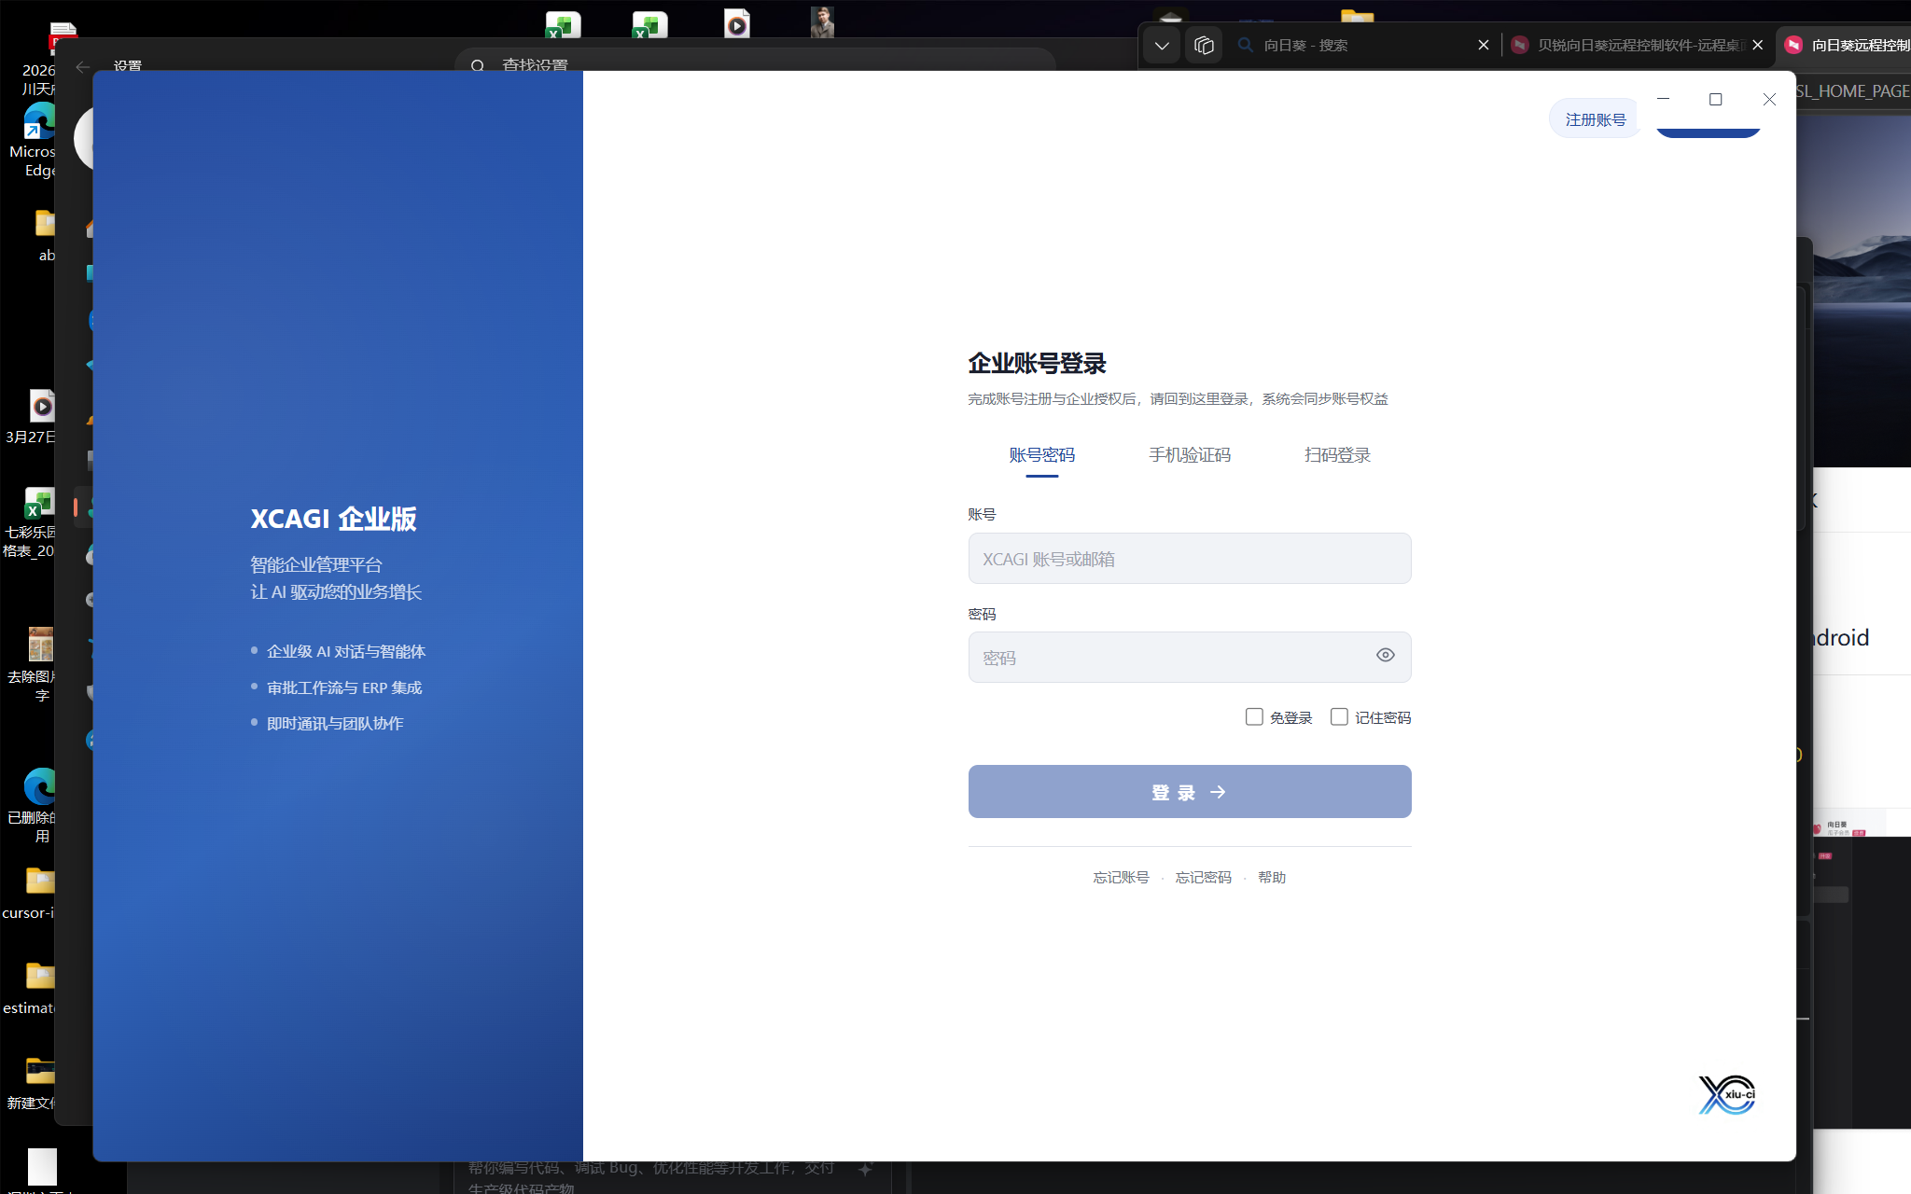Screen dimensions: 1911x1194
Task: Select the desktop folder labeled ab
Action: coord(45,234)
